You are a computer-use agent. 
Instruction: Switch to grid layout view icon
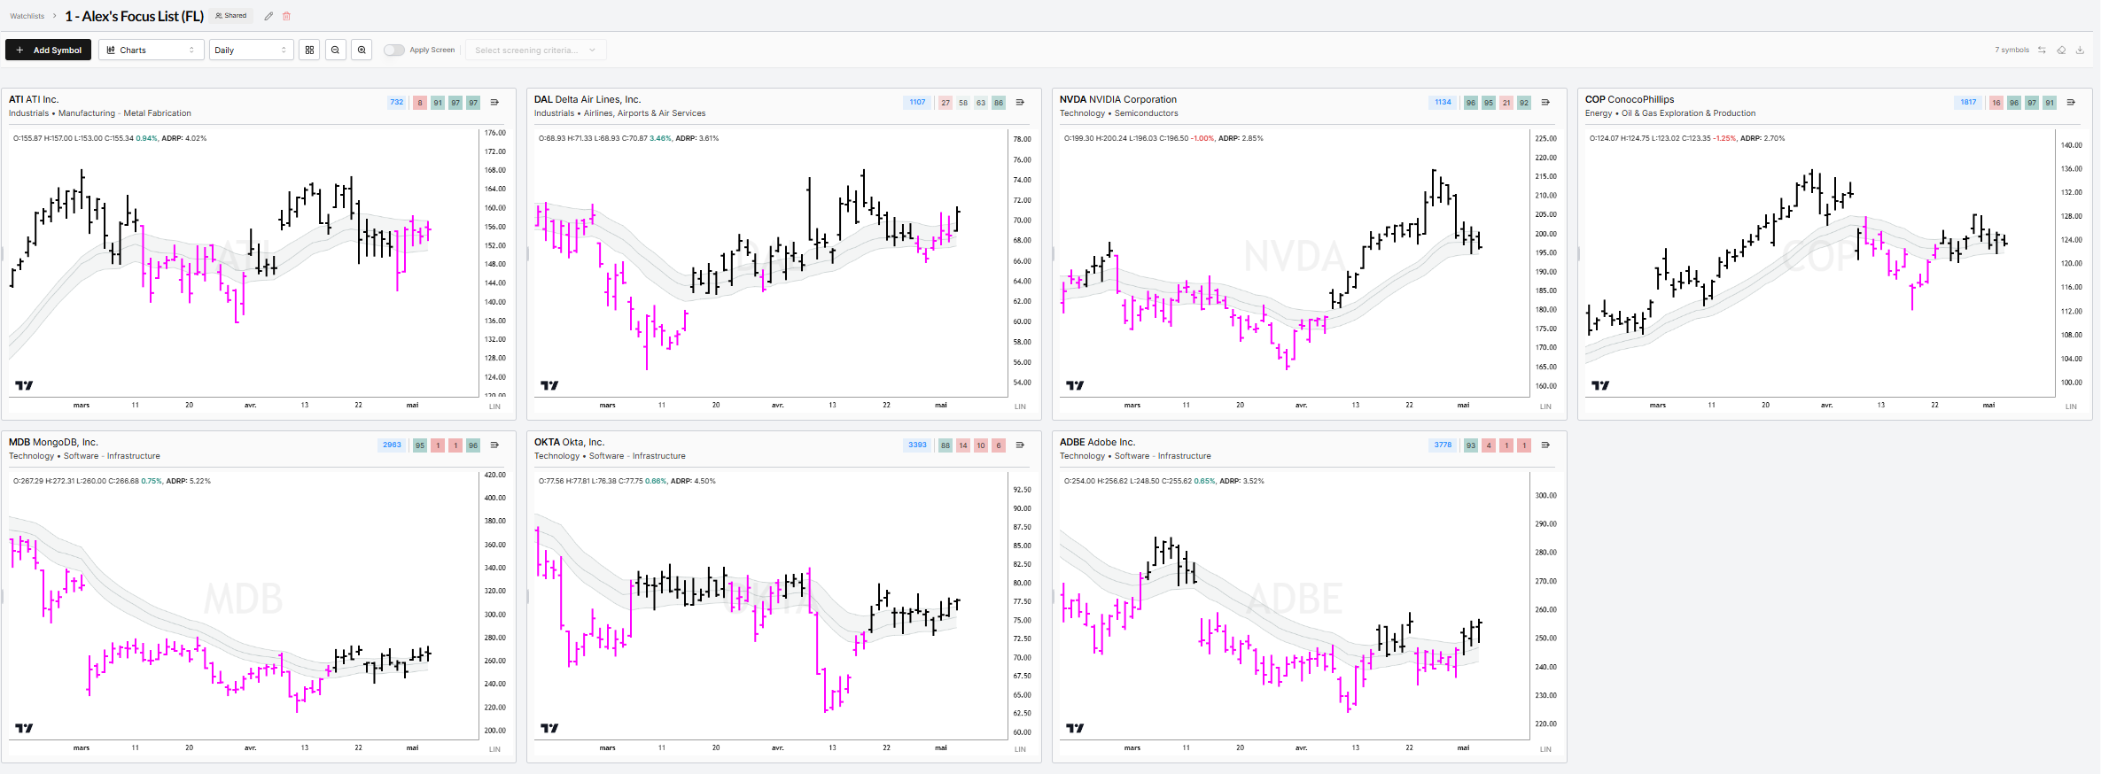coord(309,50)
